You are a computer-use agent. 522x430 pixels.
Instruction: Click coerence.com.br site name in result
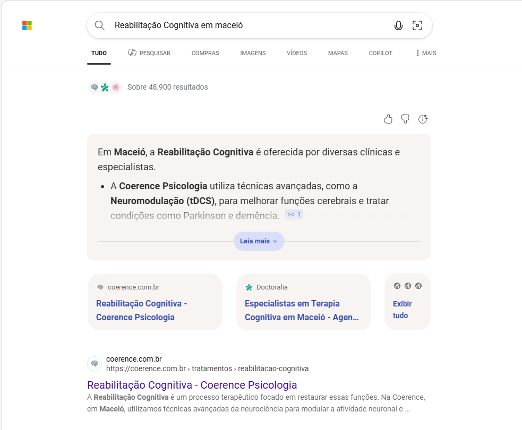pos(134,359)
